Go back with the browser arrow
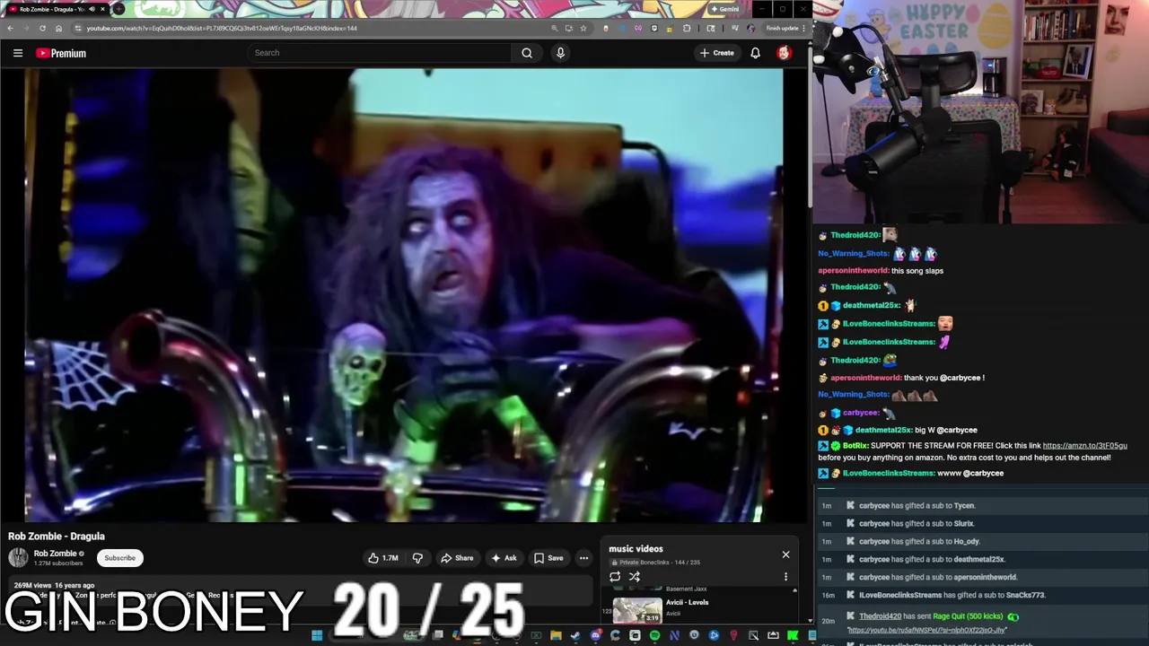Image resolution: width=1149 pixels, height=646 pixels. coord(10,28)
